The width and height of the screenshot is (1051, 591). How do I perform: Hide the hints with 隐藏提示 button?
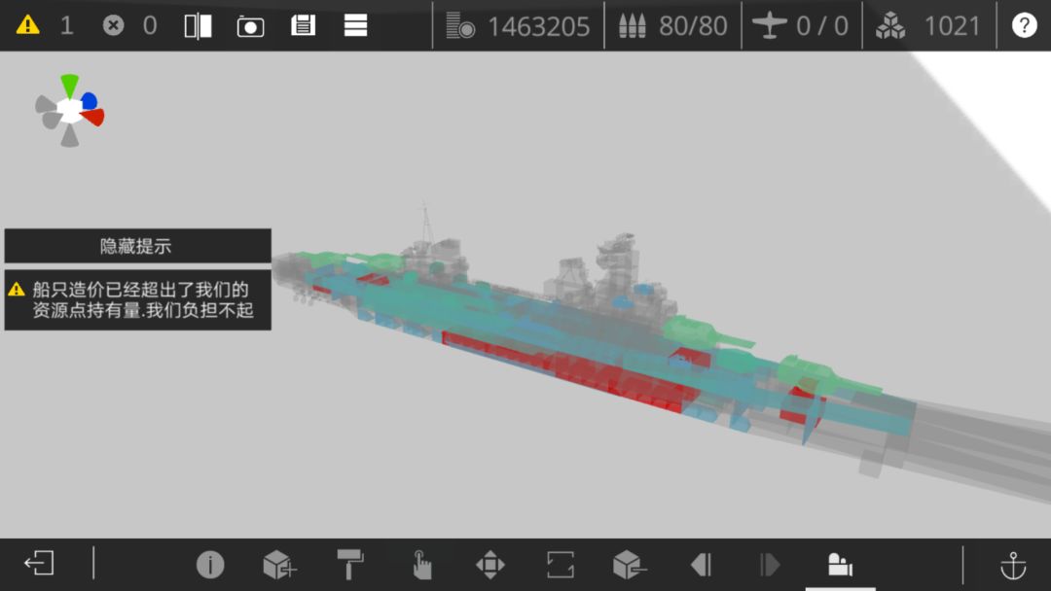[137, 246]
